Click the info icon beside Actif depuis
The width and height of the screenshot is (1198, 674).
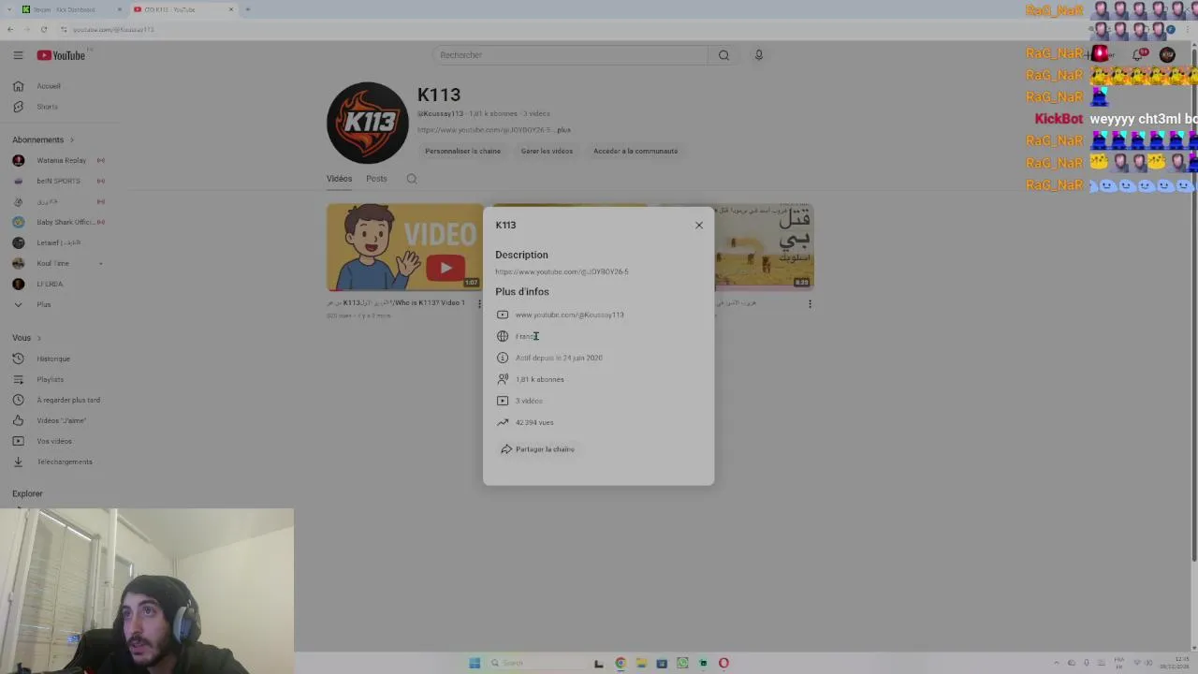point(503,358)
